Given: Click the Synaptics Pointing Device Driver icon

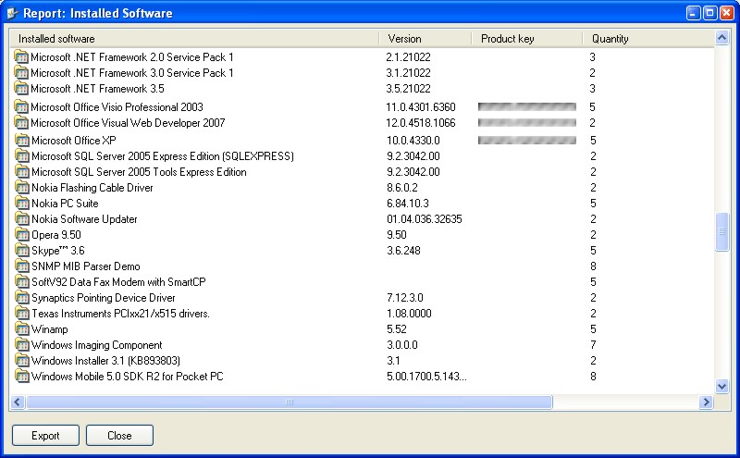Looking at the screenshot, I should [x=21, y=297].
